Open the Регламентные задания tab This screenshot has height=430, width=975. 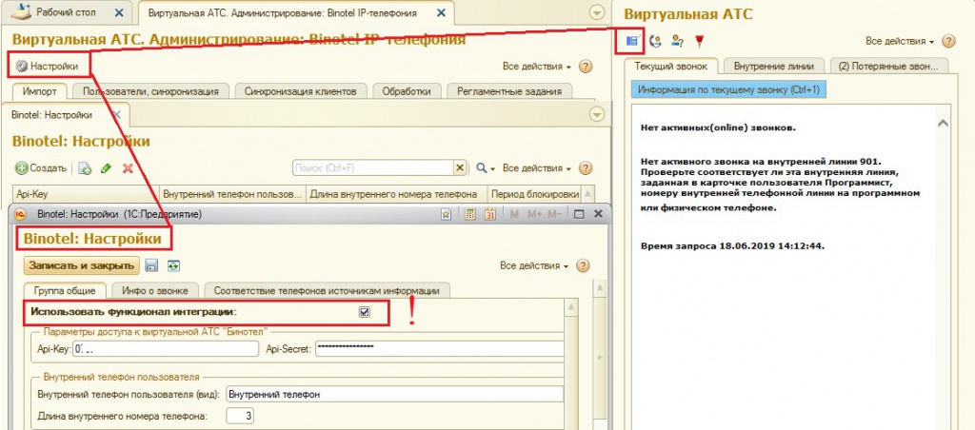click(x=509, y=91)
